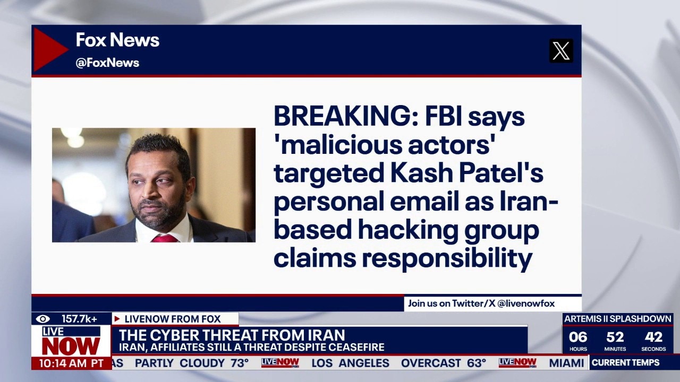Click the small red arrow before LIVENOW FROM FOX
The height and width of the screenshot is (382, 680).
click(117, 319)
